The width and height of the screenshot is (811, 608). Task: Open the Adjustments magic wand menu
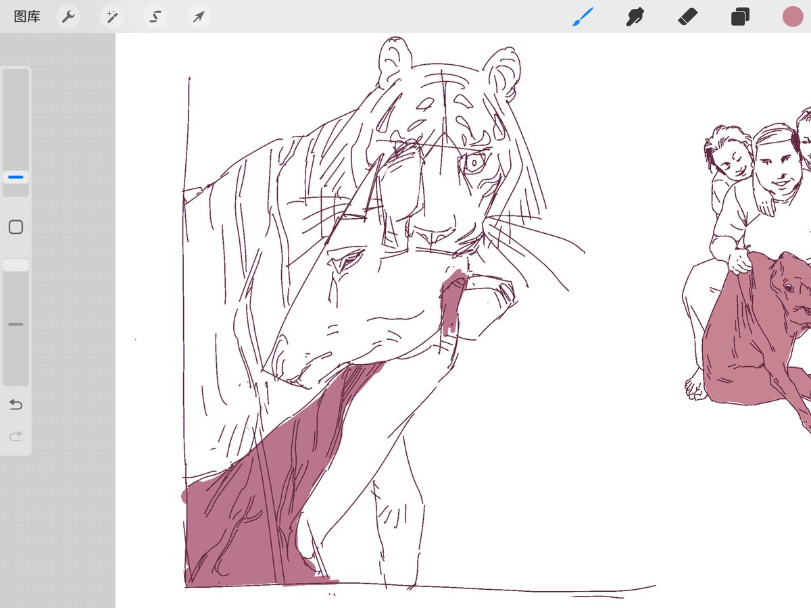112,17
